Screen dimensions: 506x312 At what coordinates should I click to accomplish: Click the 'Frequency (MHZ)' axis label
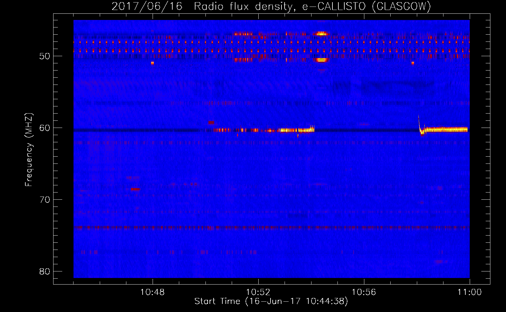click(x=29, y=150)
